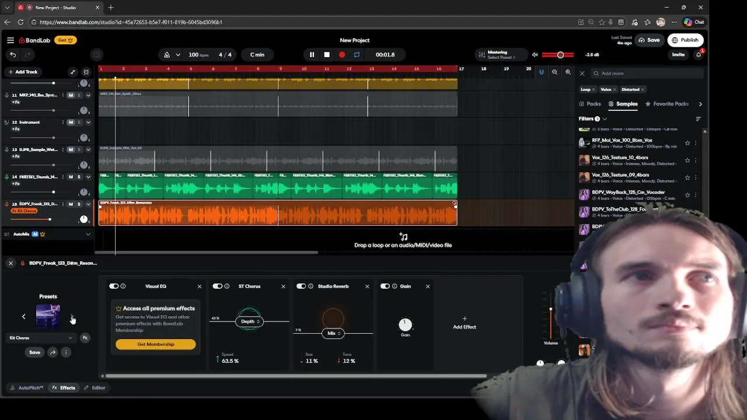747x420 pixels.
Task: Solo track 15 BDPV_Freak
Action: click(x=79, y=204)
